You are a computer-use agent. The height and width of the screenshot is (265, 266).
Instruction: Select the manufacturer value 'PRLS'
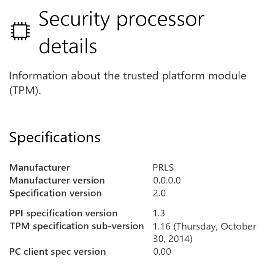(x=163, y=168)
